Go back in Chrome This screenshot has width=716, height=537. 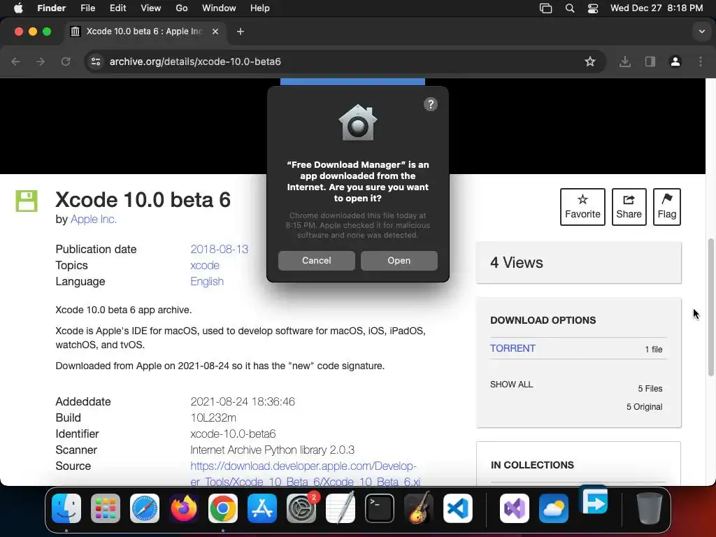tap(16, 62)
